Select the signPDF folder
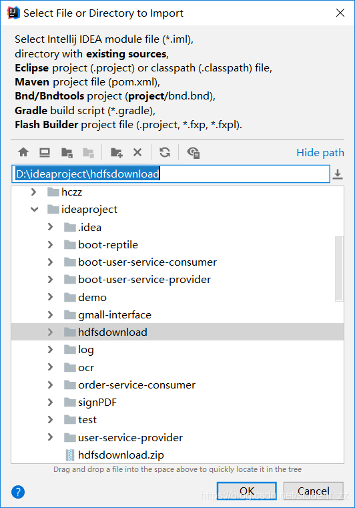 97,402
